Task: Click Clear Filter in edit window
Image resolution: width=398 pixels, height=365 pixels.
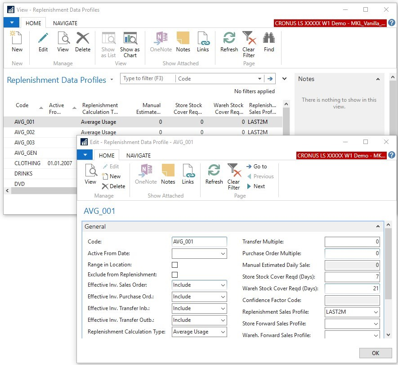Action: 234,176
